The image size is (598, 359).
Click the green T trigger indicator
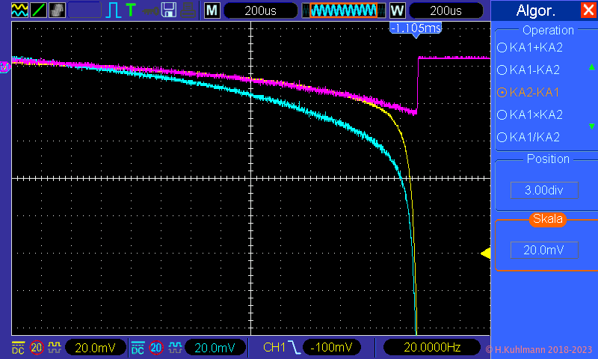(x=132, y=10)
